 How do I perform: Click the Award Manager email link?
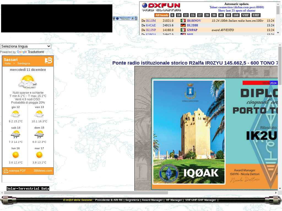pos(152,200)
